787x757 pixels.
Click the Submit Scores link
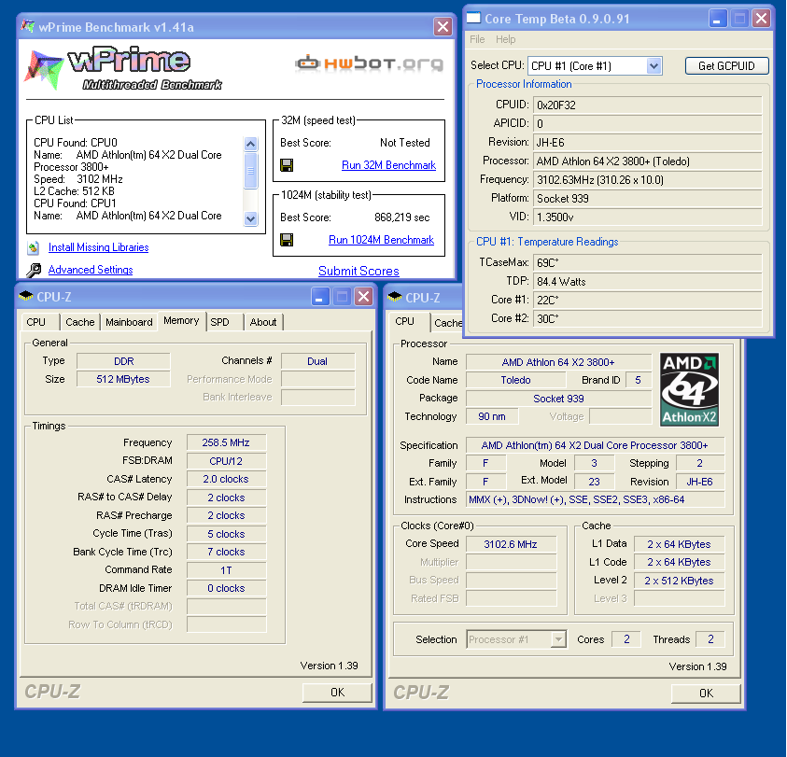[358, 271]
